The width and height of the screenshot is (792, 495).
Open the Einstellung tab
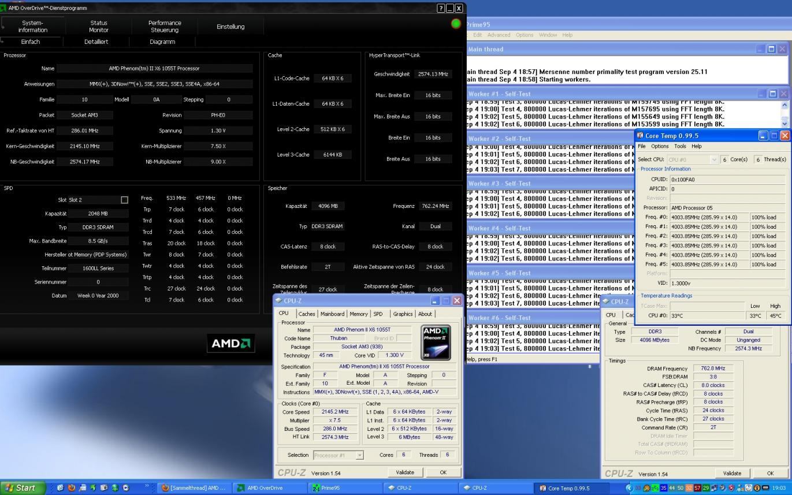tap(230, 27)
